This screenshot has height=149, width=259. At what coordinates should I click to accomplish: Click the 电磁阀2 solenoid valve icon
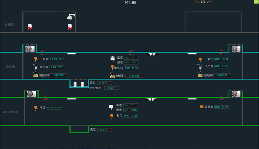coord(112,75)
